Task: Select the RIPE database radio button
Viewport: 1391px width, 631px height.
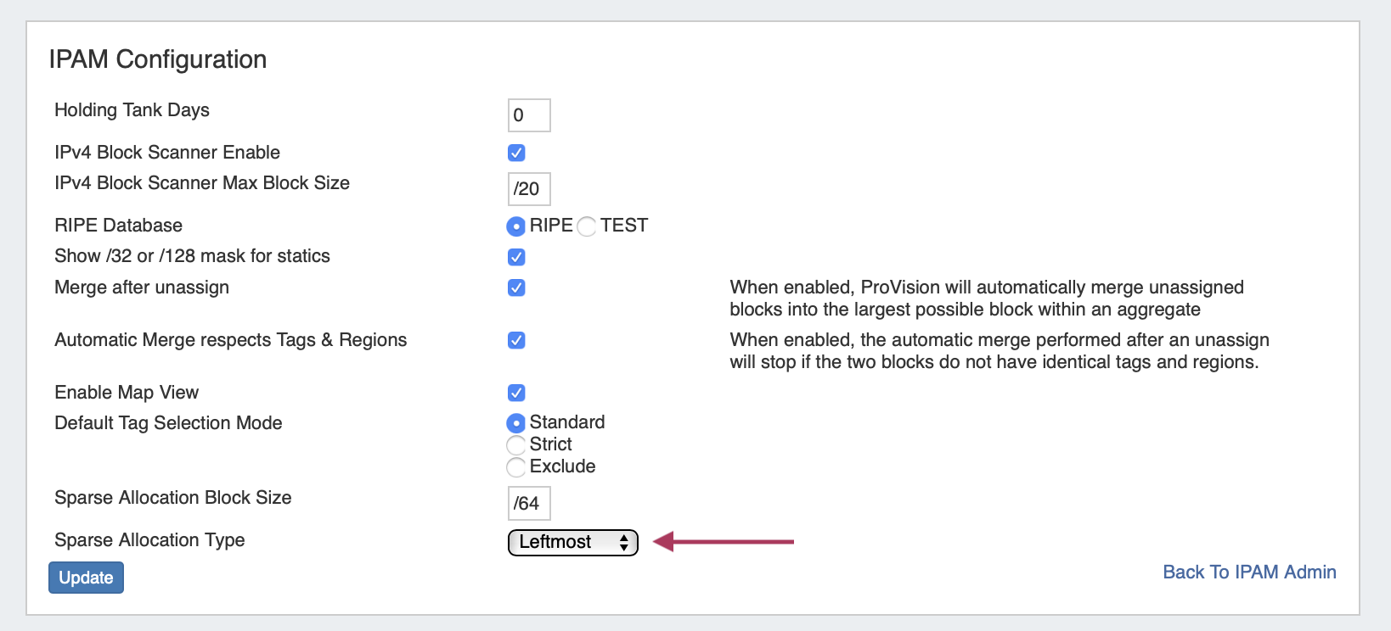Action: tap(515, 226)
